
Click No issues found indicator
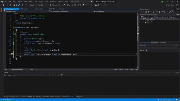(x=17, y=69)
